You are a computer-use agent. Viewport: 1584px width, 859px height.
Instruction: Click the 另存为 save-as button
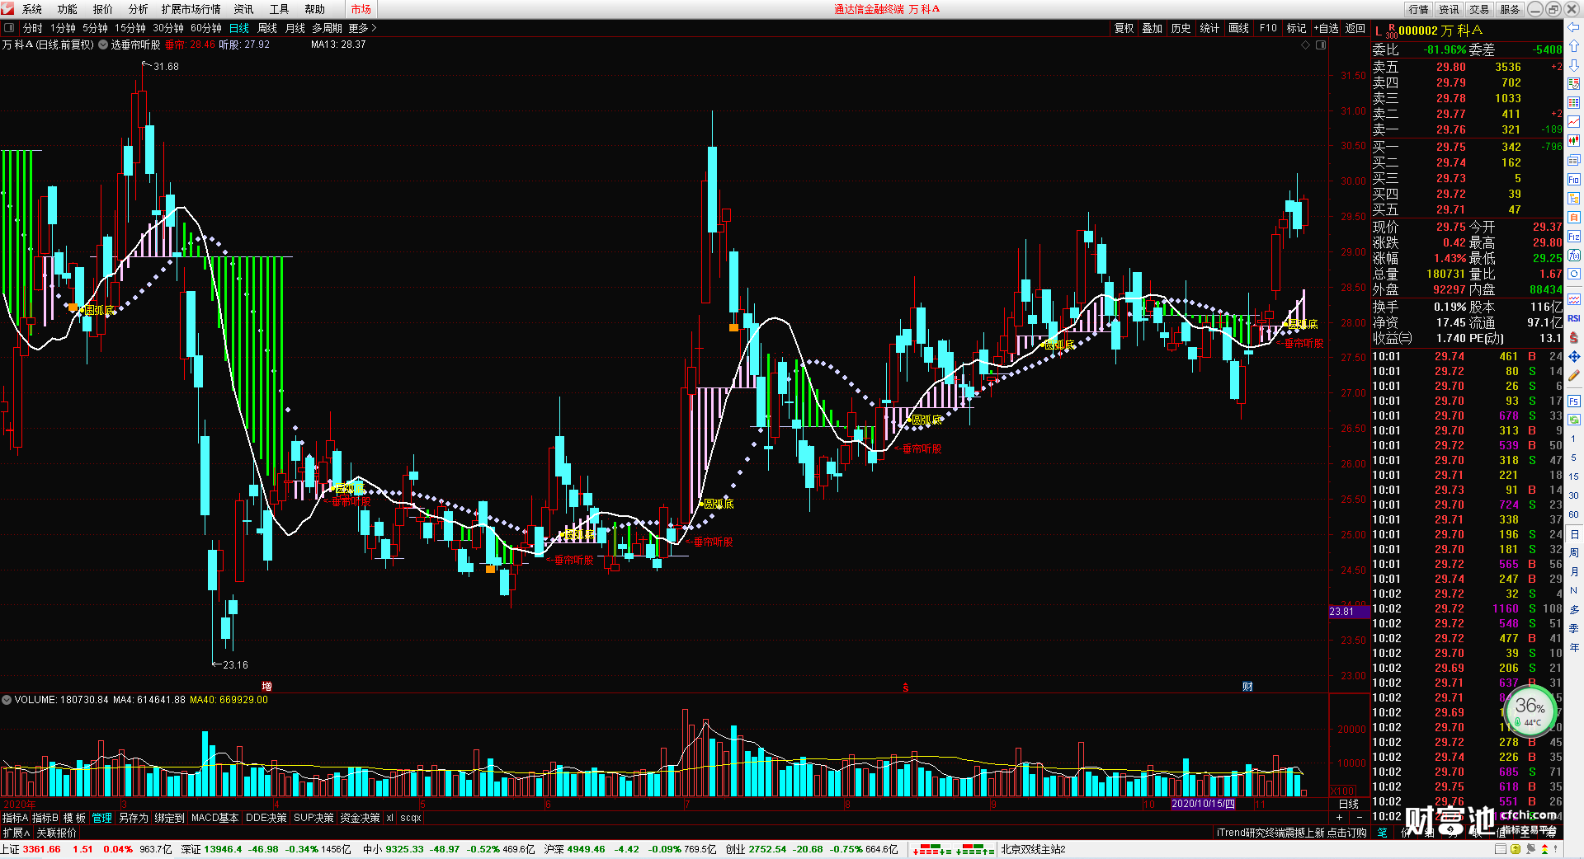coord(134,818)
